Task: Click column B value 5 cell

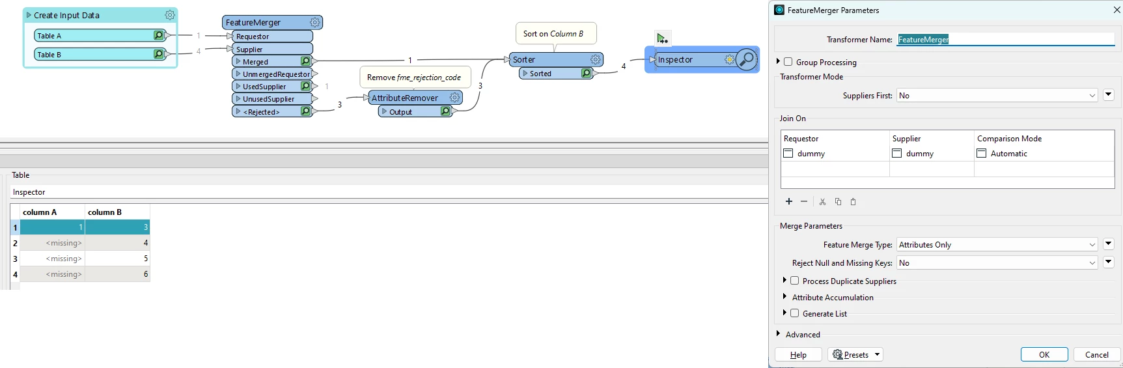Action: [118, 259]
